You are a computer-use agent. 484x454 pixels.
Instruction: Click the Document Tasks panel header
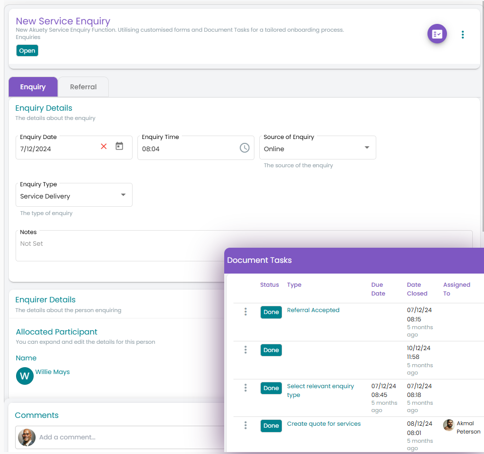click(354, 260)
